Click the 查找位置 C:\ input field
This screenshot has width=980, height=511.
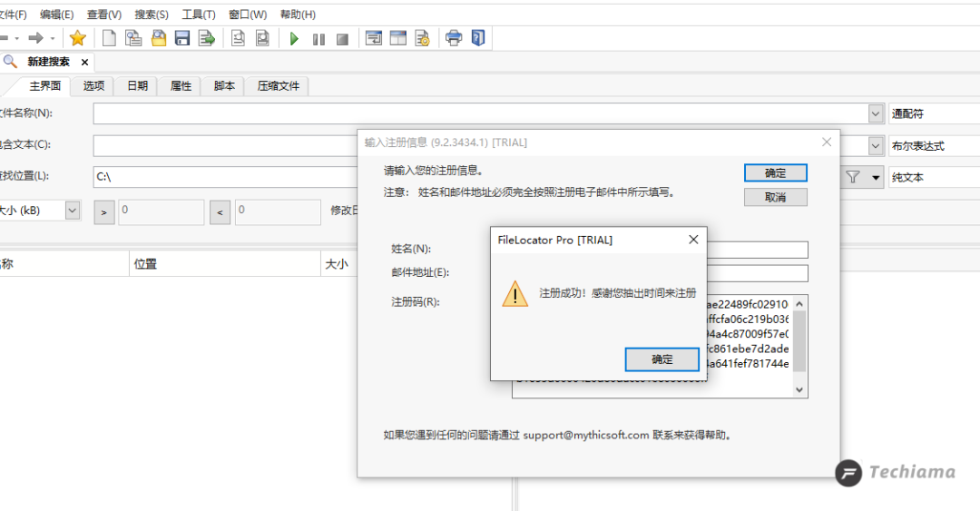coord(226,177)
